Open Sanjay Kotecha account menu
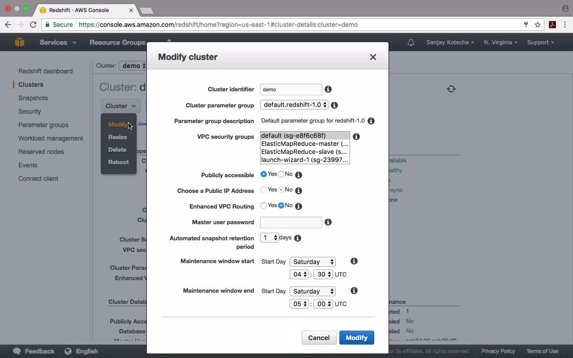573x358 pixels. click(x=450, y=43)
